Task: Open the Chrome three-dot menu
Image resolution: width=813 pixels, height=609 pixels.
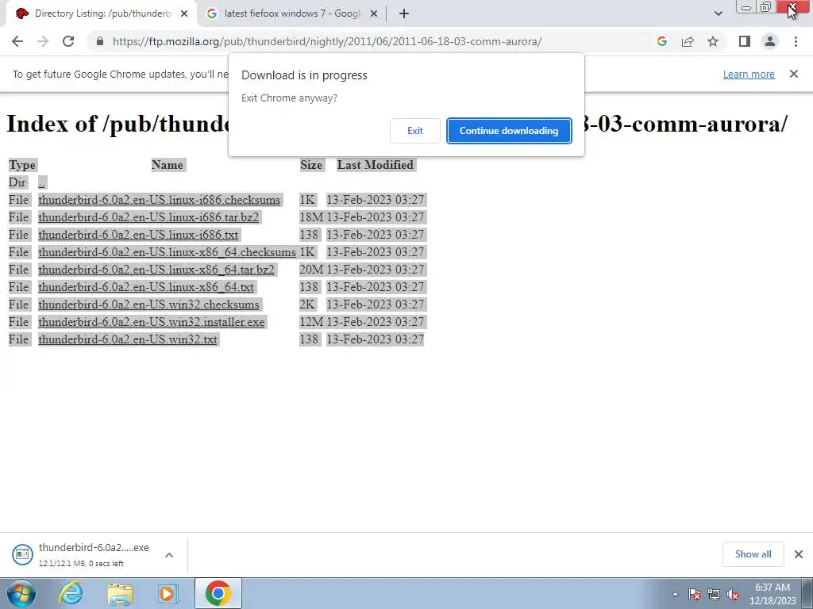Action: (796, 41)
